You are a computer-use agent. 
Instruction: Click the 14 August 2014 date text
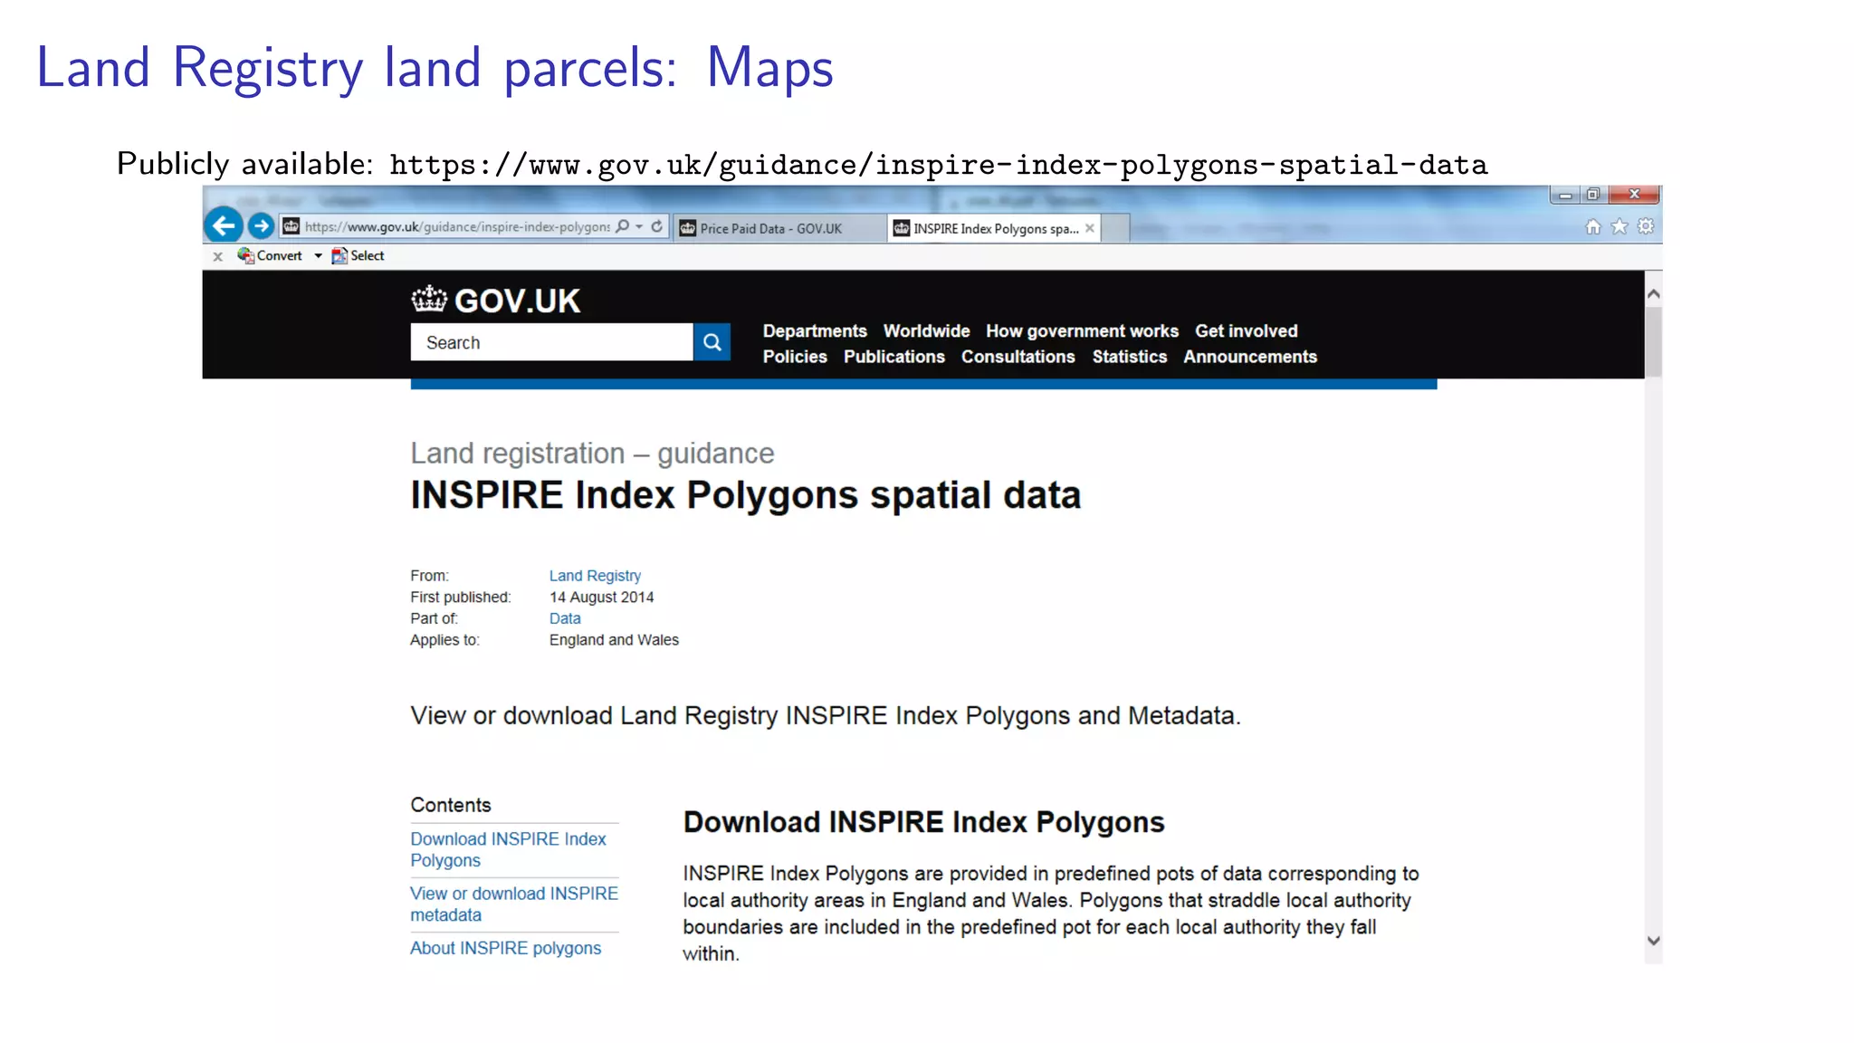[601, 598]
